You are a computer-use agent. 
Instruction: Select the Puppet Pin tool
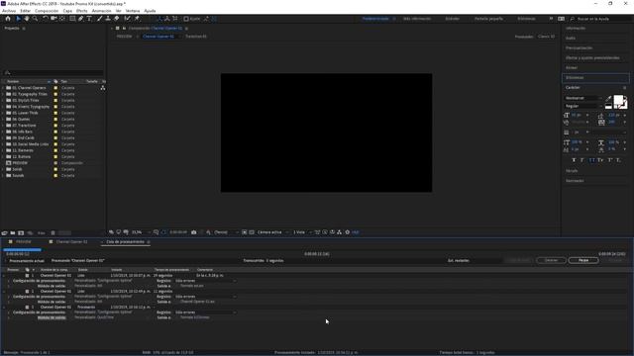(137, 19)
